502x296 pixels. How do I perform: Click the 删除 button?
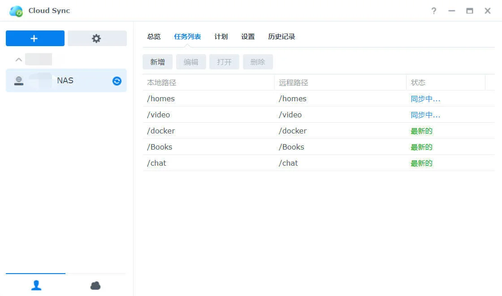tap(258, 62)
